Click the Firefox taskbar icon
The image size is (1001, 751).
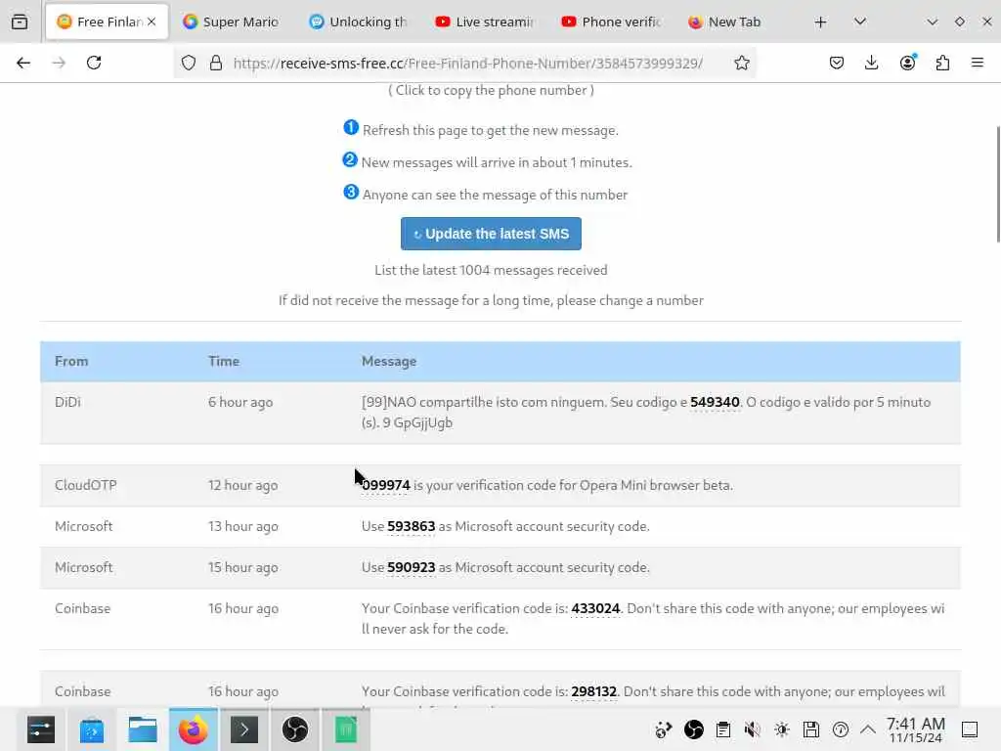pos(193,729)
